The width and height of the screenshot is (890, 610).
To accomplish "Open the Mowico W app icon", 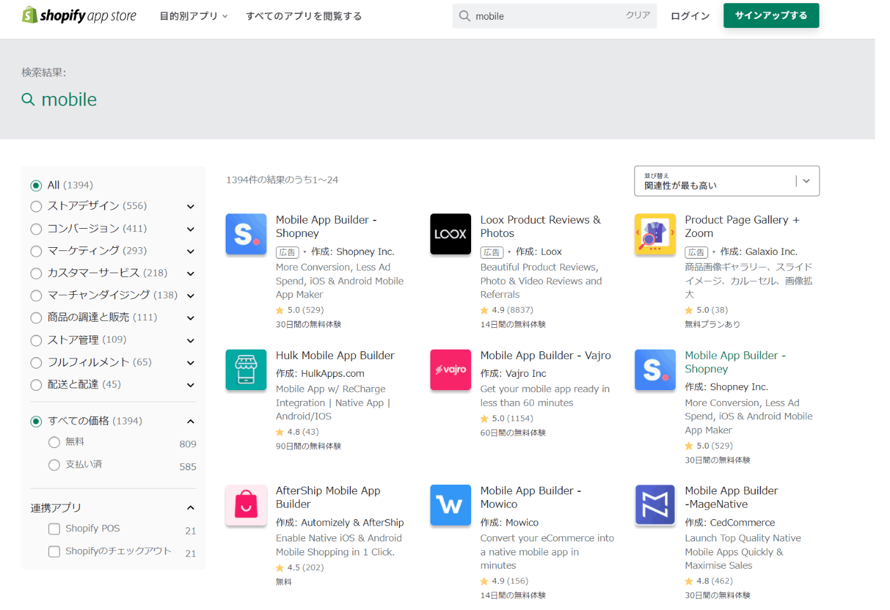I will coord(450,505).
